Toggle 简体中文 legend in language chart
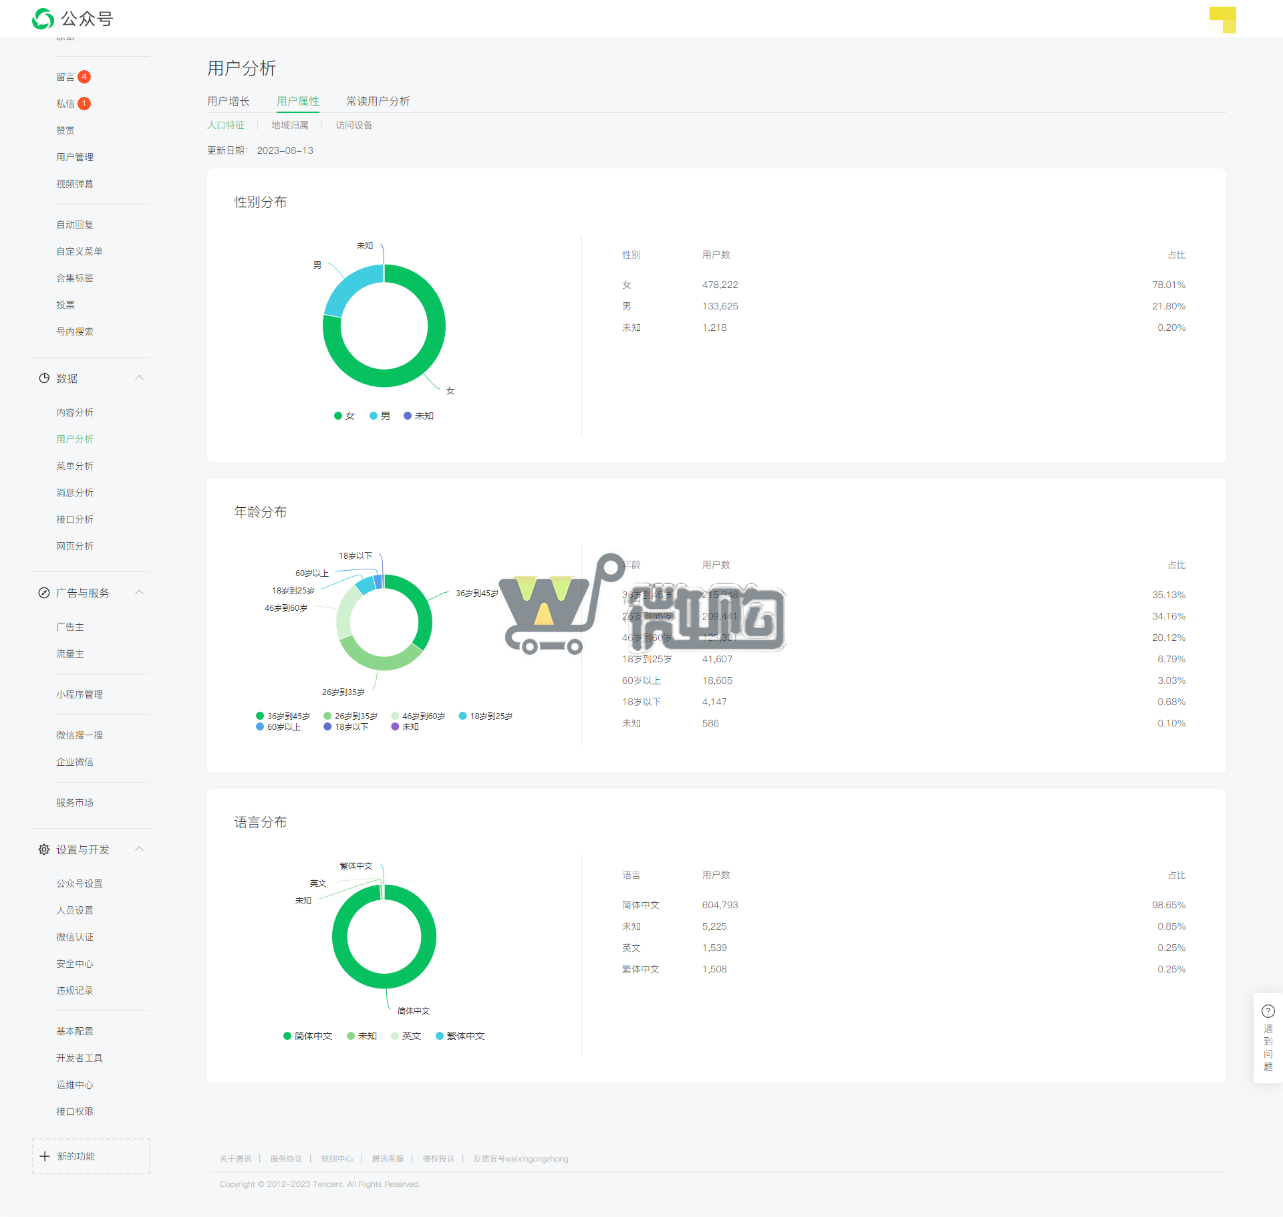 [307, 1036]
